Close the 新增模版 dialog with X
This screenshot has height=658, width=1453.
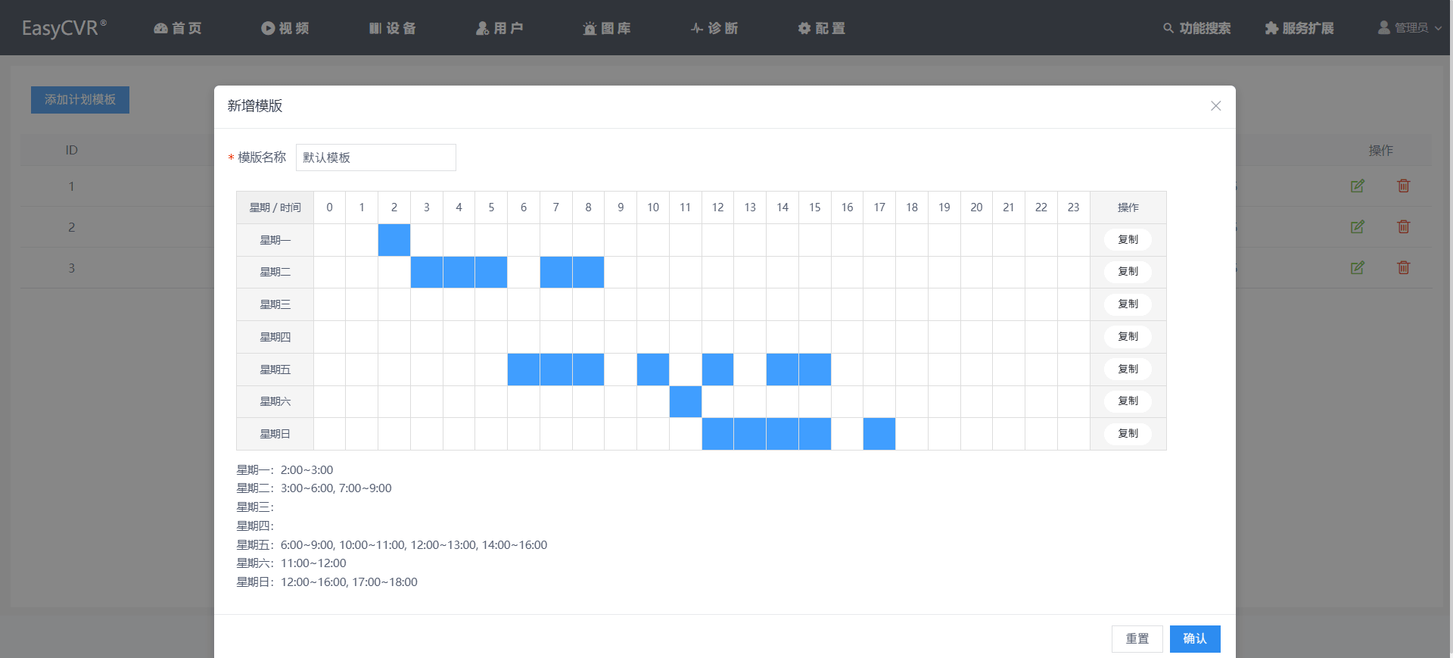tap(1215, 106)
